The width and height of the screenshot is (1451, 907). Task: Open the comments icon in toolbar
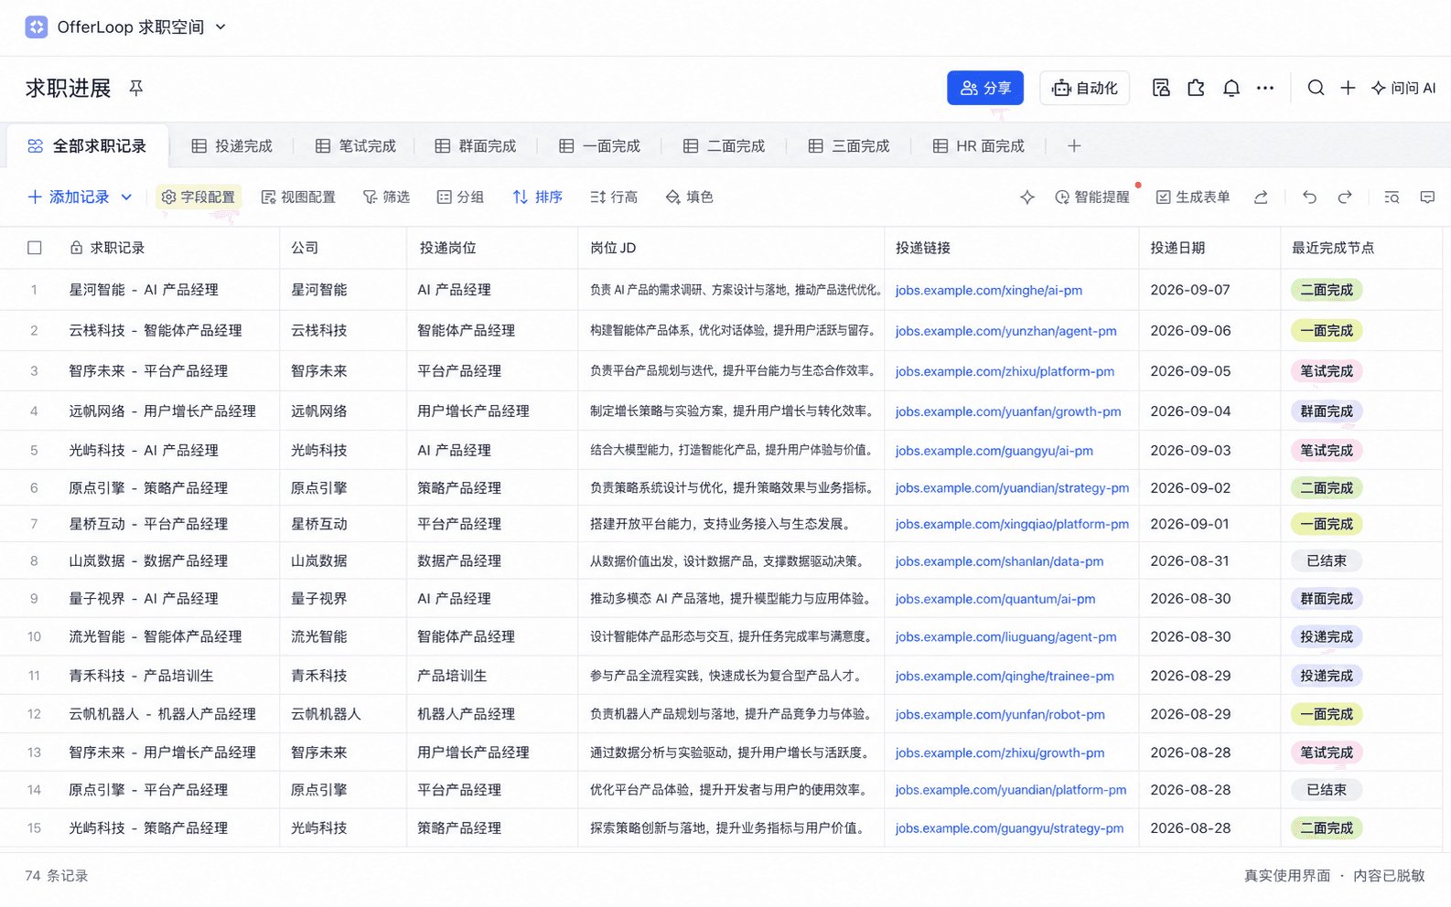point(1427,197)
